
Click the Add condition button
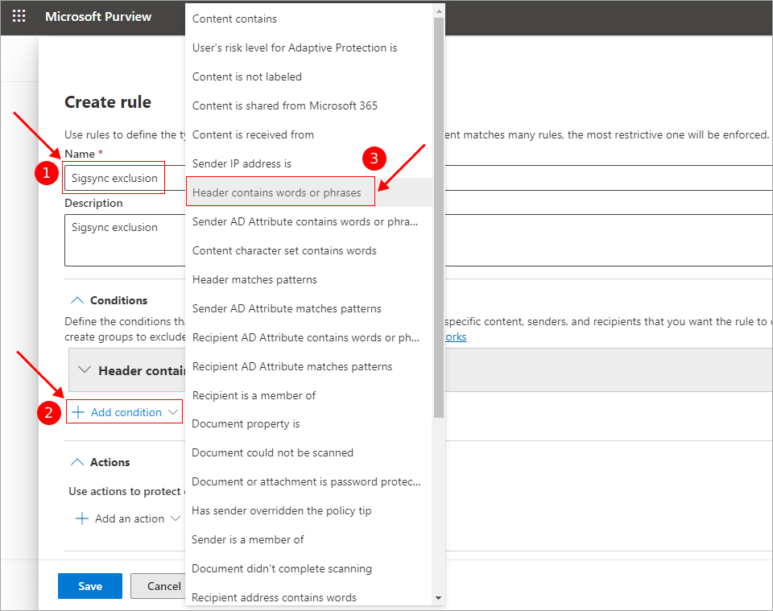[x=125, y=412]
